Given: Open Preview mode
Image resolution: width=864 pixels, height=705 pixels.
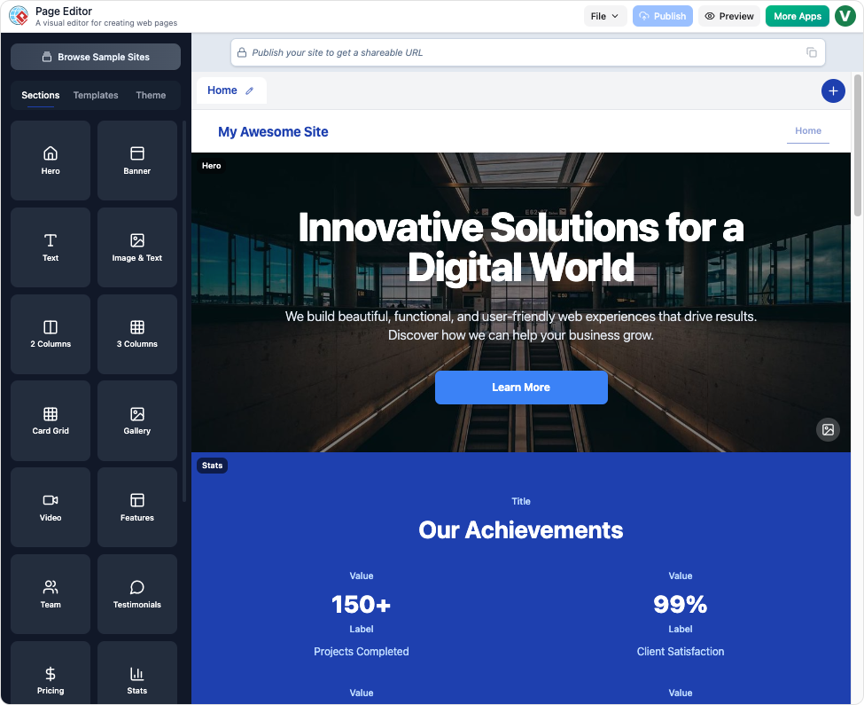Looking at the screenshot, I should point(729,16).
